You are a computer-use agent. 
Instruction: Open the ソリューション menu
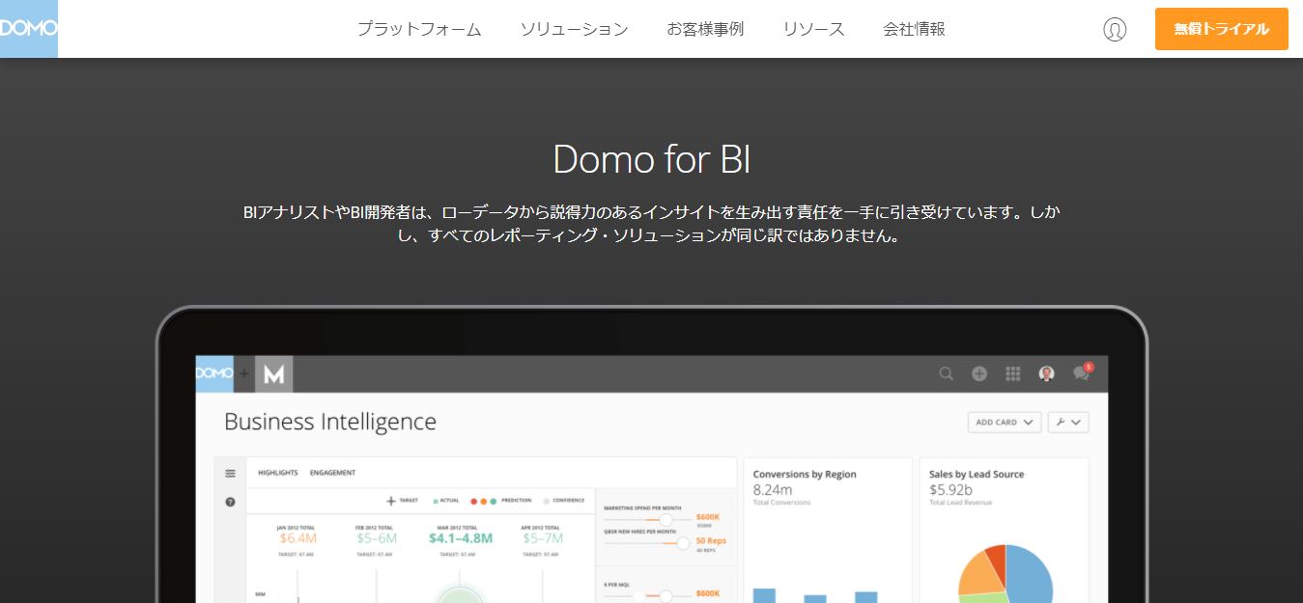point(574,29)
